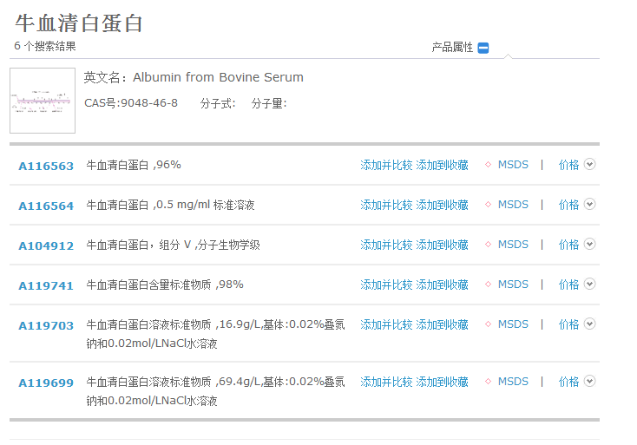Open product code A116563 link
The height and width of the screenshot is (445, 637).
pos(46,166)
